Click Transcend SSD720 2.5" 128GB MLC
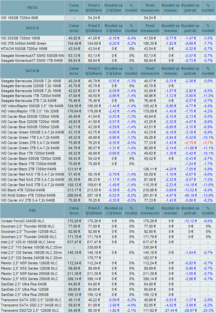Viewport: 216px width, 313px height. coord(30,310)
